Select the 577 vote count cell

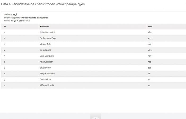[150, 39]
